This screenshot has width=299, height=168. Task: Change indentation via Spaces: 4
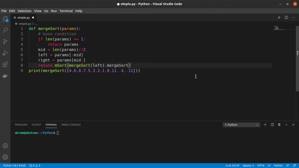coord(248,166)
